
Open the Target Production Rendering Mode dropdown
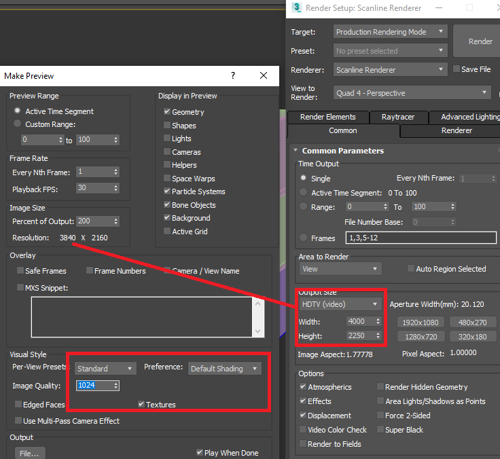(391, 32)
